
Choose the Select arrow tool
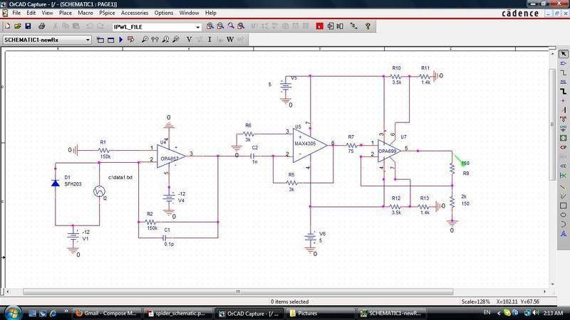pyautogui.click(x=564, y=54)
